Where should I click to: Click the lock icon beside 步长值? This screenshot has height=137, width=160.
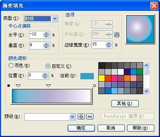tap(117, 35)
